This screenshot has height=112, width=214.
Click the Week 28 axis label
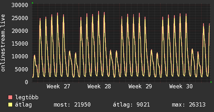99,86
